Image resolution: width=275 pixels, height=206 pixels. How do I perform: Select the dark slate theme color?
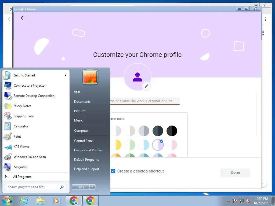click(158, 131)
